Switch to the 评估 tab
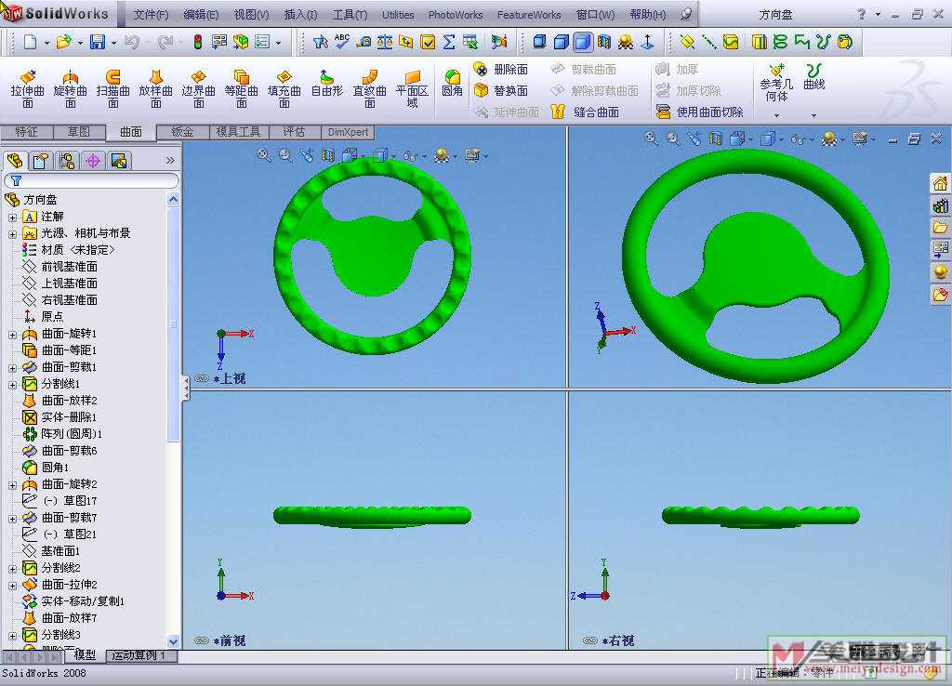This screenshot has width=952, height=686. click(x=294, y=132)
